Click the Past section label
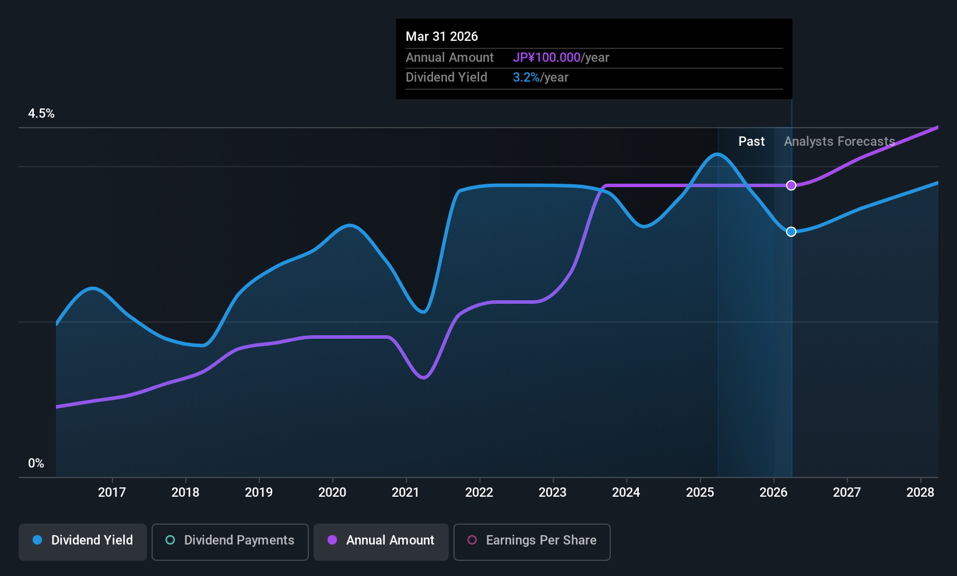The width and height of the screenshot is (957, 576). pos(751,142)
